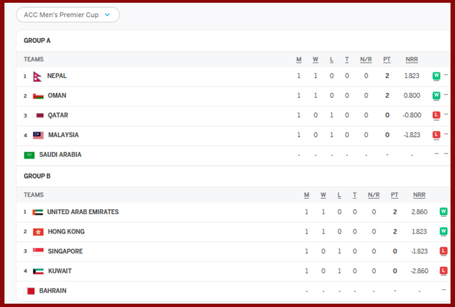Select the OMAN team name

click(x=57, y=96)
